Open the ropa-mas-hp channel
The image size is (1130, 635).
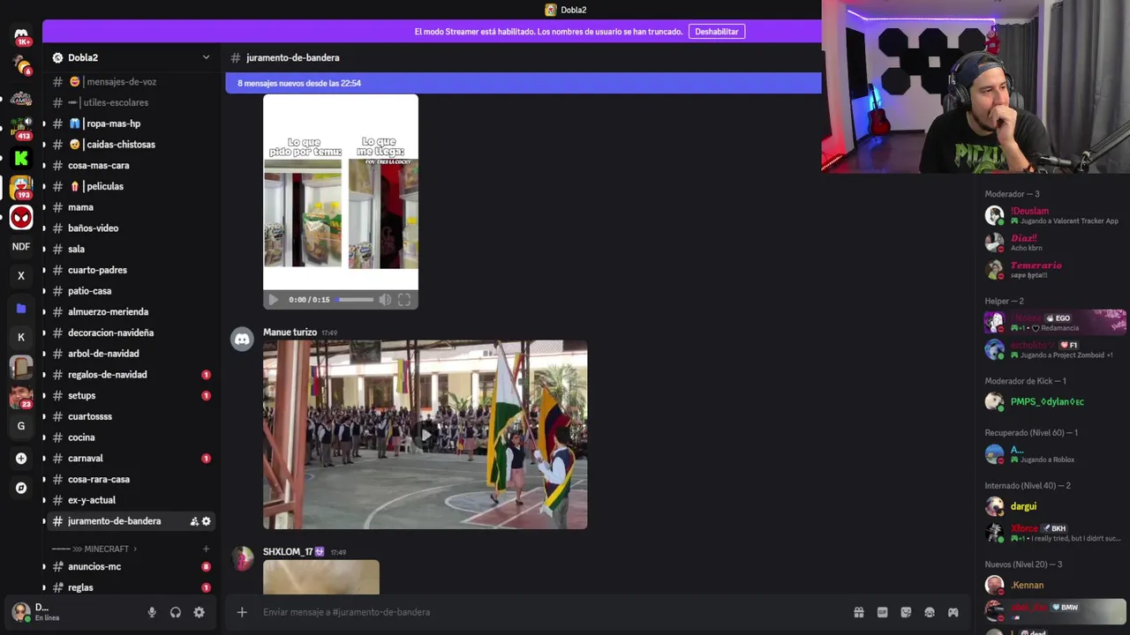pos(132,123)
